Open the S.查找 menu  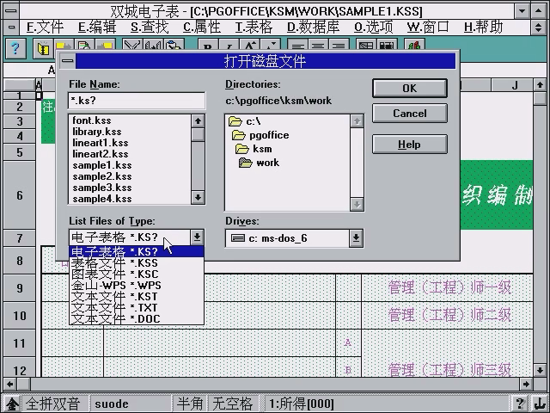tap(150, 27)
